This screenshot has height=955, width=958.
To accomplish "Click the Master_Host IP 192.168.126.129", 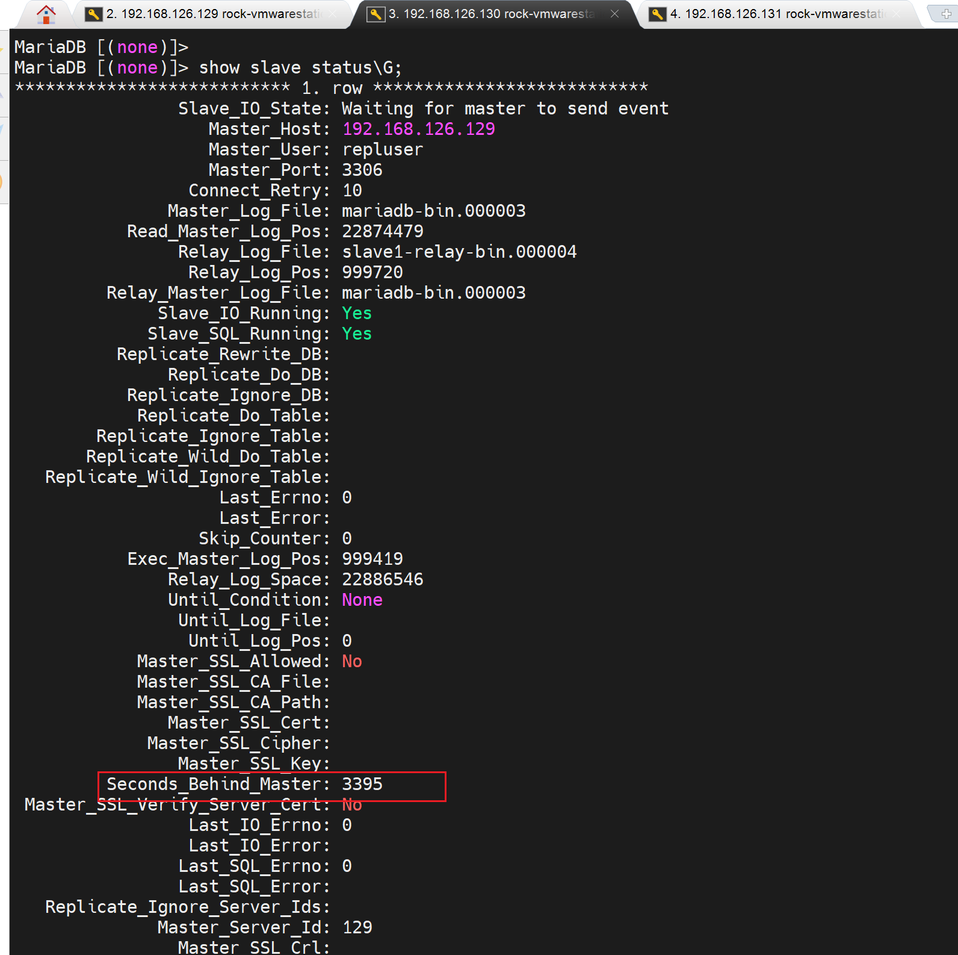I will (x=418, y=129).
